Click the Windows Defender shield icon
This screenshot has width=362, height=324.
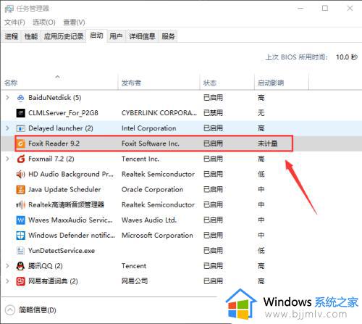(20, 236)
